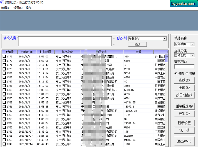Screen dimensions: 198x147
Task: Select 郑州银行 cell in row 1764
Action: coord(160,94)
